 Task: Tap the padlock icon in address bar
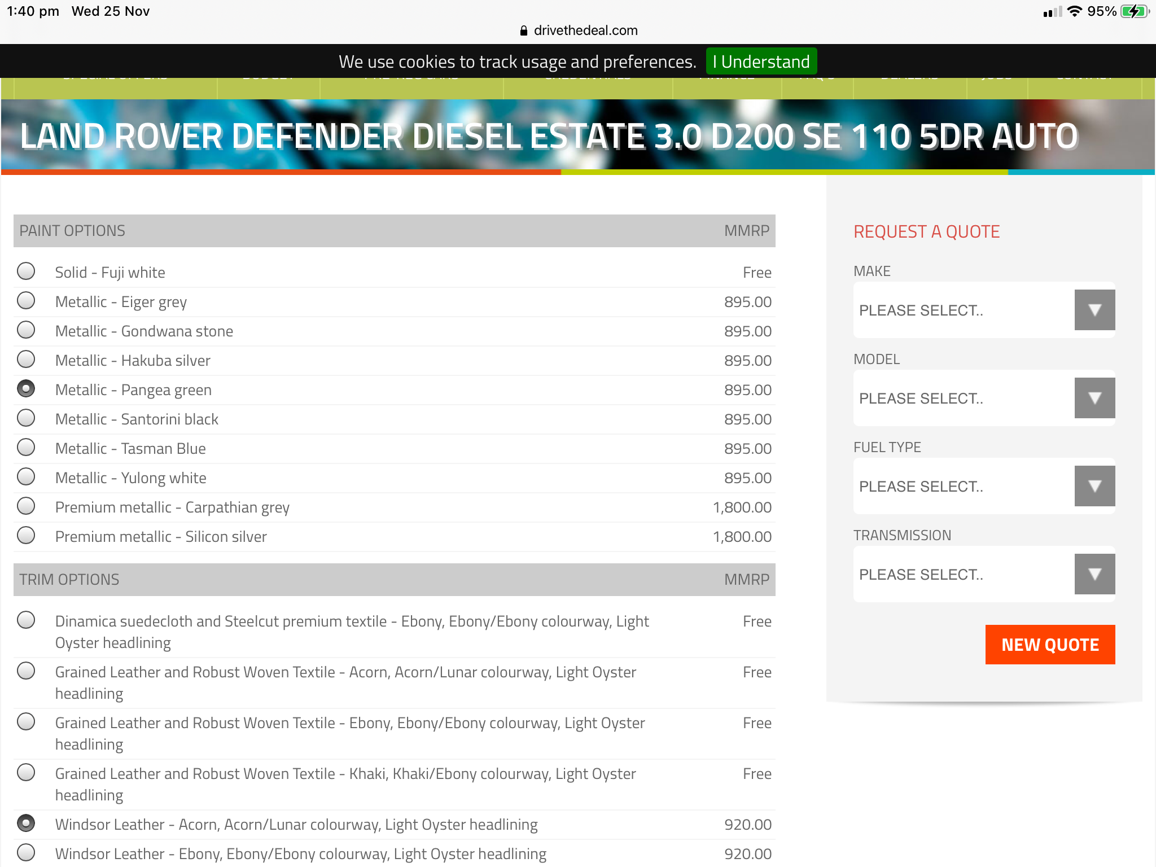click(x=524, y=30)
